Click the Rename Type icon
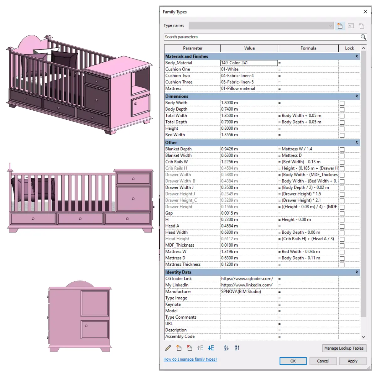This screenshot has width=376, height=376. [x=351, y=26]
